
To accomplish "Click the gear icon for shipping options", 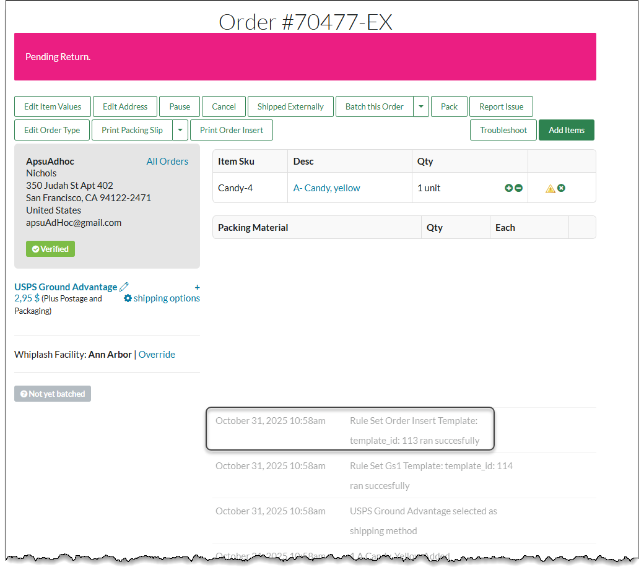I will click(128, 298).
